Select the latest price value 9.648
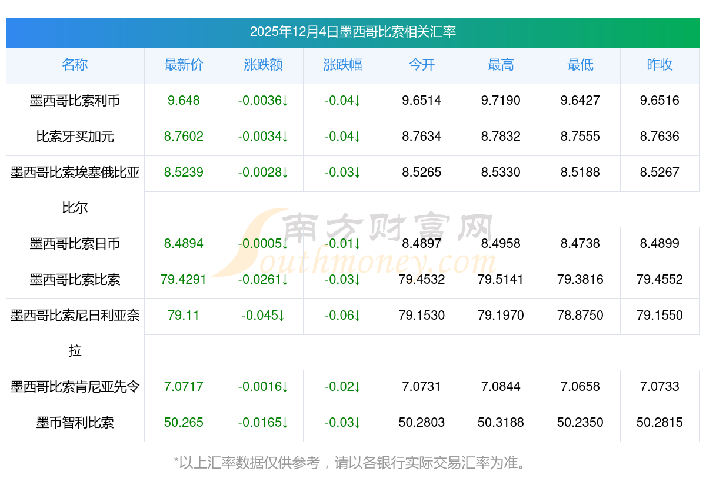Screen dimensions: 706x481 tap(184, 101)
